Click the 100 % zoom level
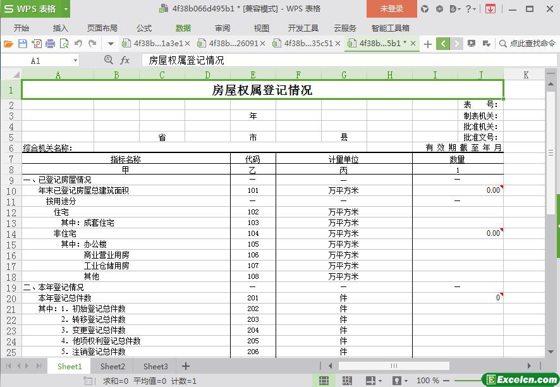 pyautogui.click(x=428, y=381)
